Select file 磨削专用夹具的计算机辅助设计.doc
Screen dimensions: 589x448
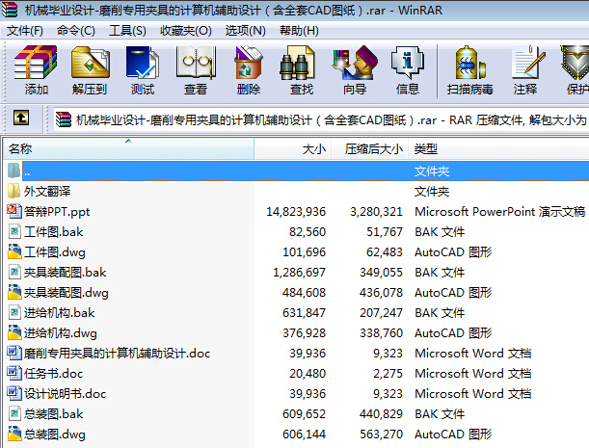tap(117, 354)
